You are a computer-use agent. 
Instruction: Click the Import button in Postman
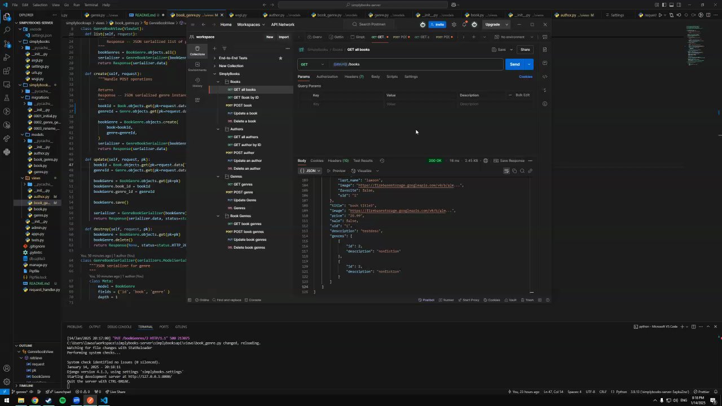(284, 37)
